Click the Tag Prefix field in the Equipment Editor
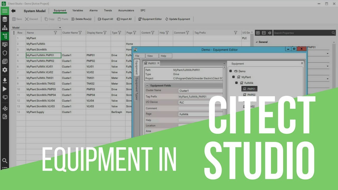The image size is (338, 190). pyautogui.click(x=200, y=97)
